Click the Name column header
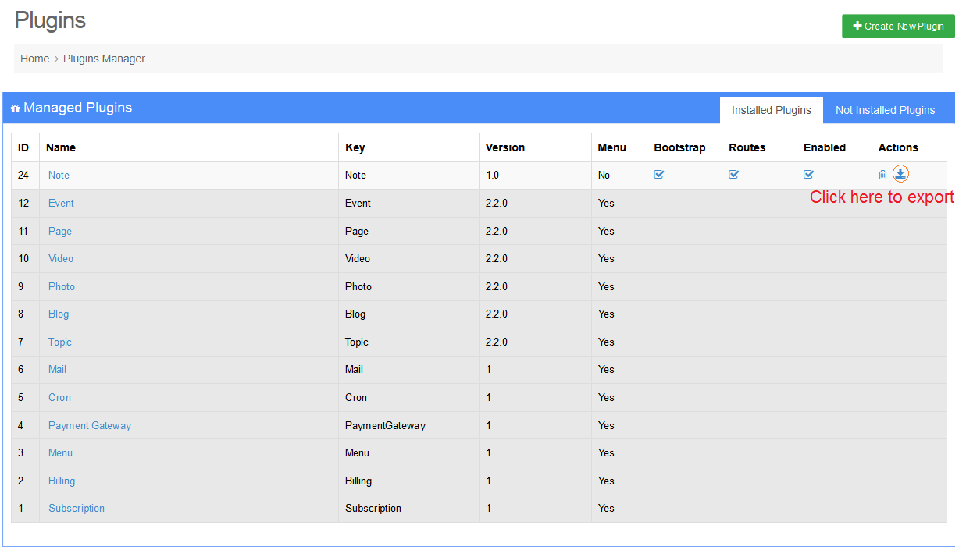The image size is (959, 557). tap(61, 147)
